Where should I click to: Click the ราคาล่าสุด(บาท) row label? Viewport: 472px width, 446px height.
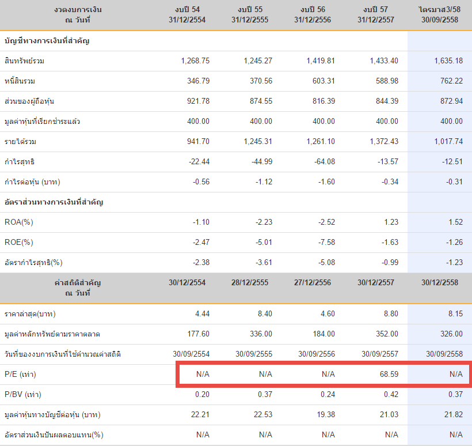(30, 314)
